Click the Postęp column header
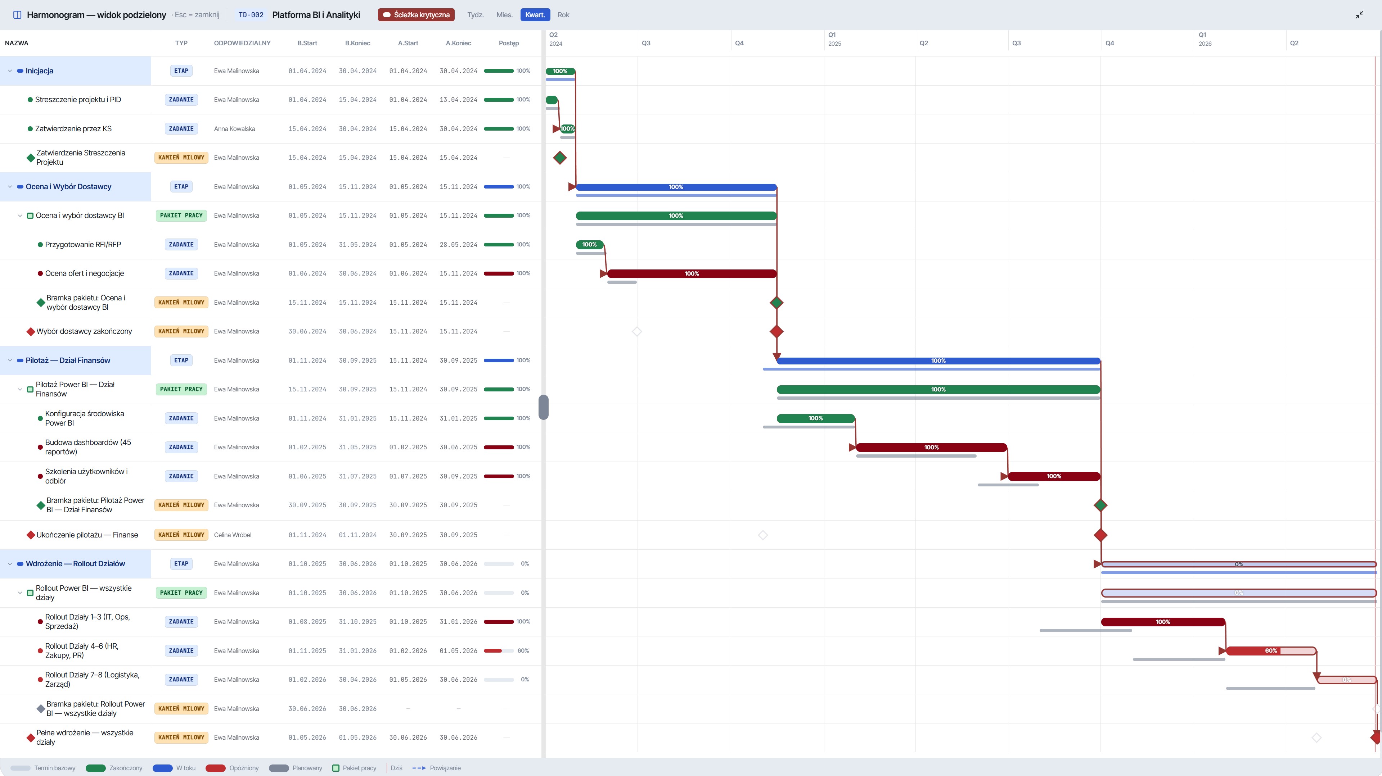The width and height of the screenshot is (1382, 776). 509,43
